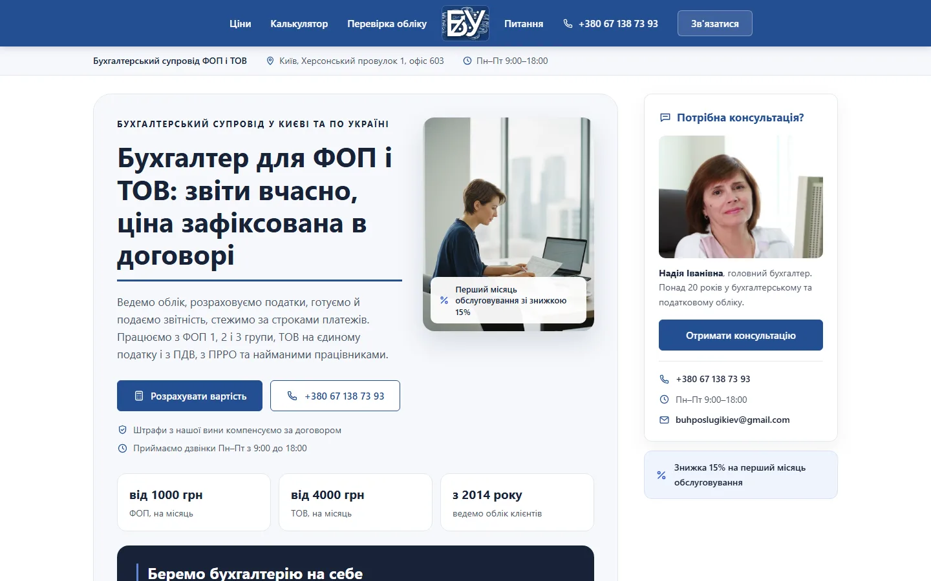The width and height of the screenshot is (931, 581).
Task: Click the shield icon next to Штрафи text
Action: (122, 430)
